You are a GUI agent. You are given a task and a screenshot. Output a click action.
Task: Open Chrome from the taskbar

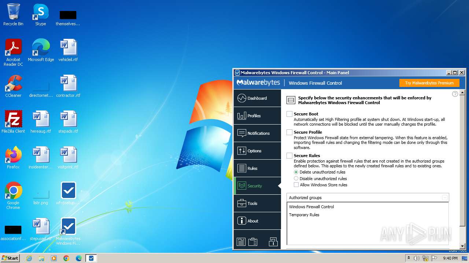point(66,258)
